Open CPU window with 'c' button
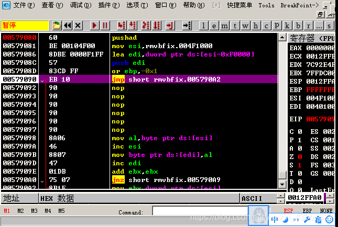The width and height of the screenshot is (338, 227). pos(266,26)
